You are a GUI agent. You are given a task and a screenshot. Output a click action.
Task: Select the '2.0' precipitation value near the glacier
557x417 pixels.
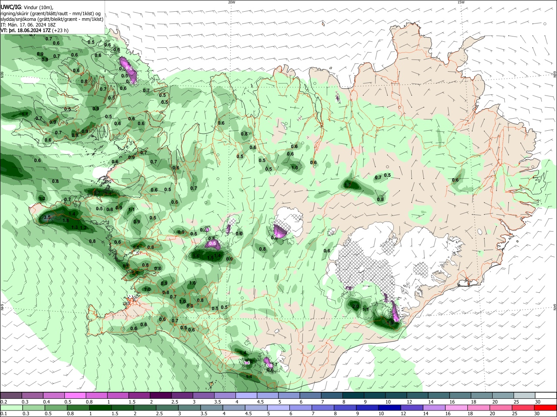[355, 306]
